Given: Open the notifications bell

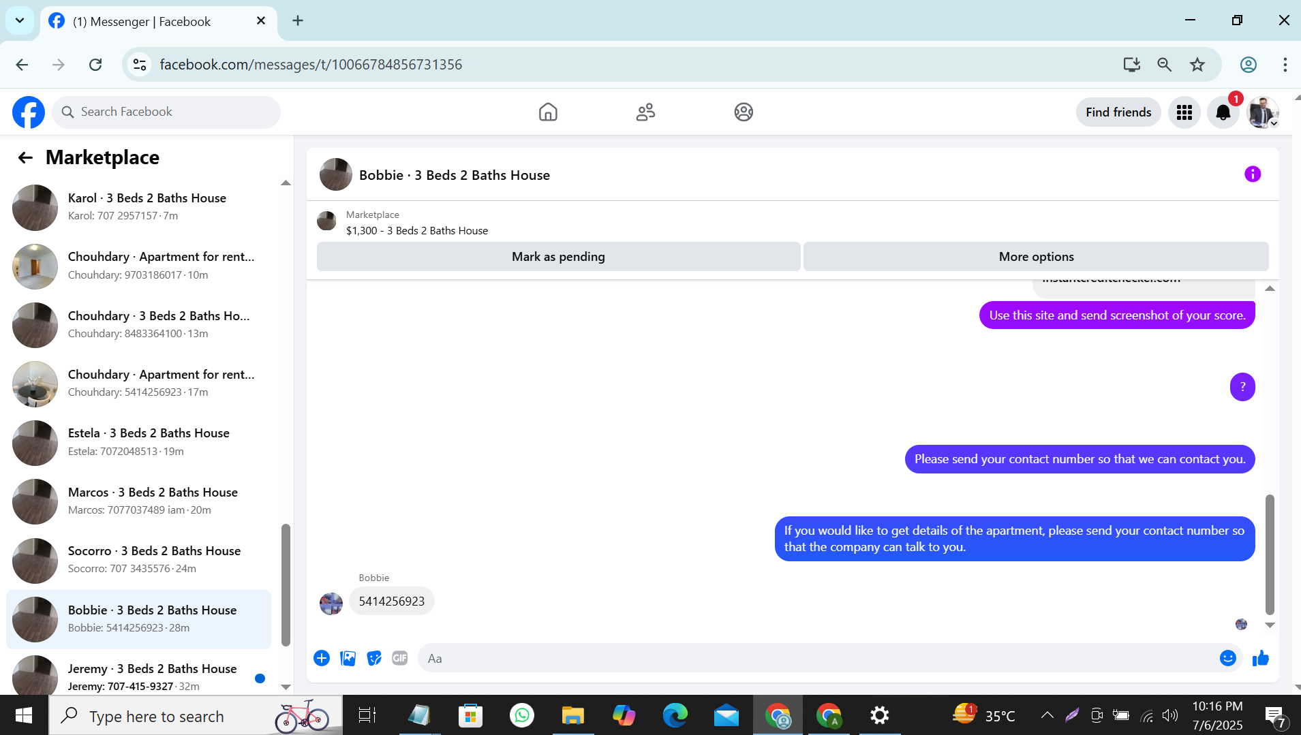Looking at the screenshot, I should 1223,112.
